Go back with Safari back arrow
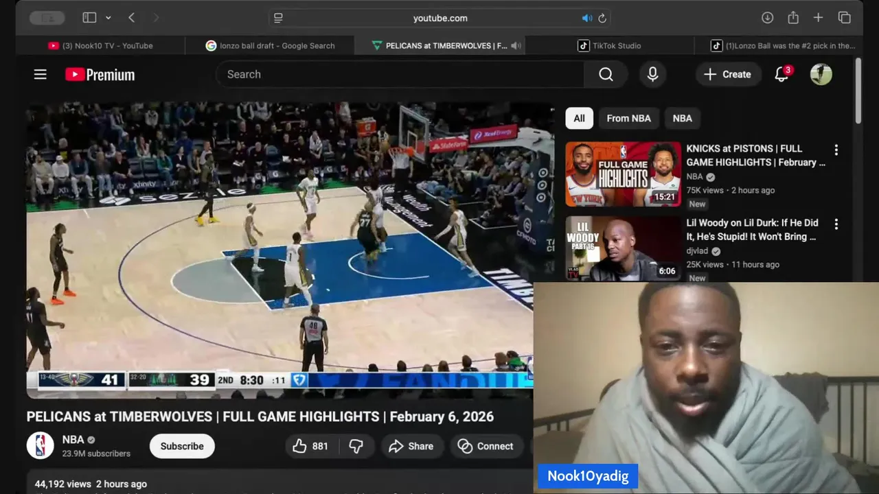The height and width of the screenshot is (494, 879). [x=131, y=18]
